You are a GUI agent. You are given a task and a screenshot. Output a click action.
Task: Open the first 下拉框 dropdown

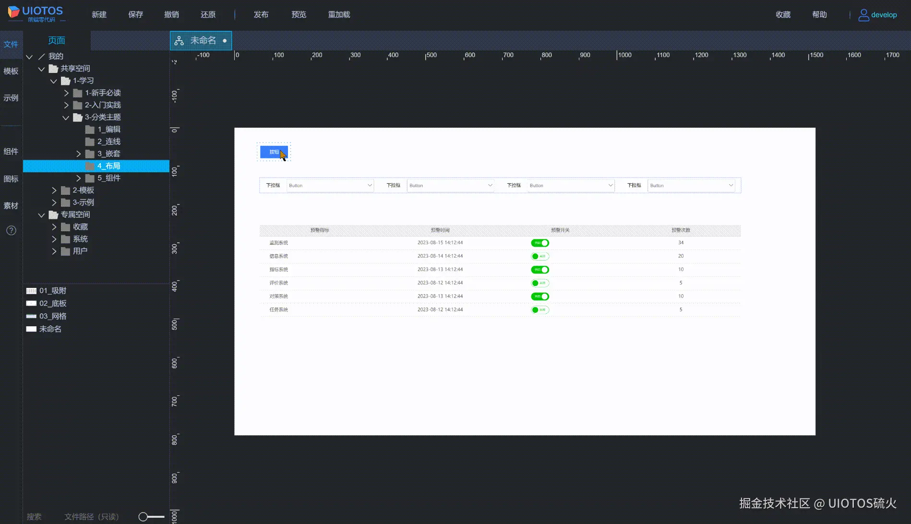tap(330, 186)
